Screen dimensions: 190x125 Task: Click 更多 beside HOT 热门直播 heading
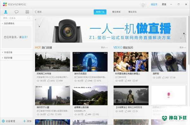pos(104,47)
